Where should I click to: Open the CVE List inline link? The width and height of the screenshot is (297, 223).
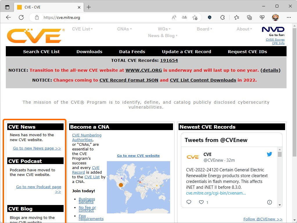tap(92, 177)
